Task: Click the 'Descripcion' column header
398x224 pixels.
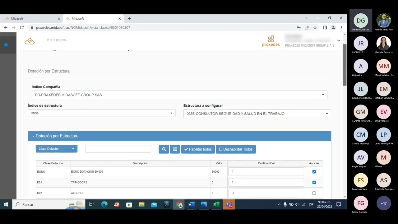Action: [x=140, y=163]
